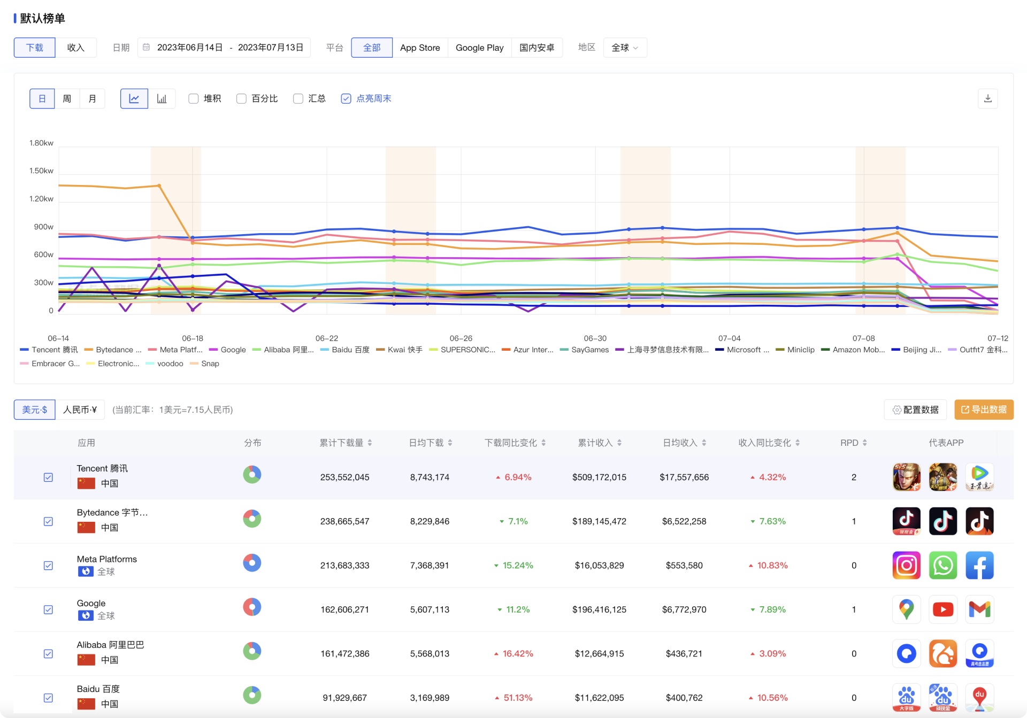Open Tencent's first game app icon

point(906,477)
